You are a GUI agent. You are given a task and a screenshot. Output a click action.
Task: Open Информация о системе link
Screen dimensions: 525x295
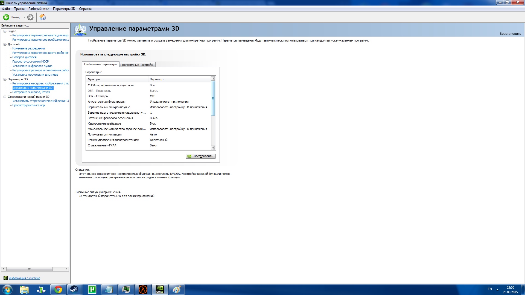pos(24,278)
